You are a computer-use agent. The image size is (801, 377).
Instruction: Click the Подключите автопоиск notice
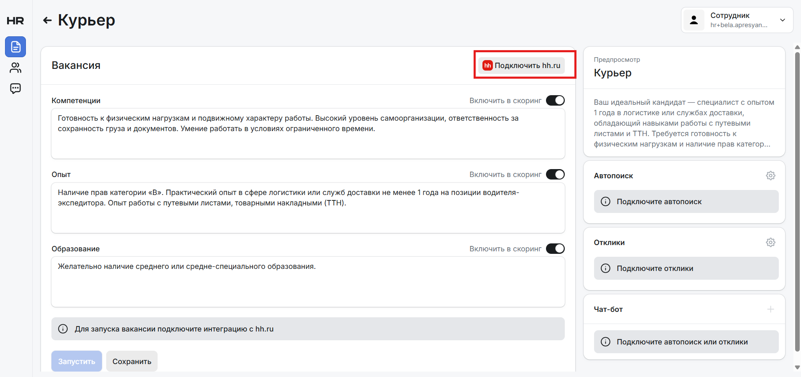click(x=686, y=202)
